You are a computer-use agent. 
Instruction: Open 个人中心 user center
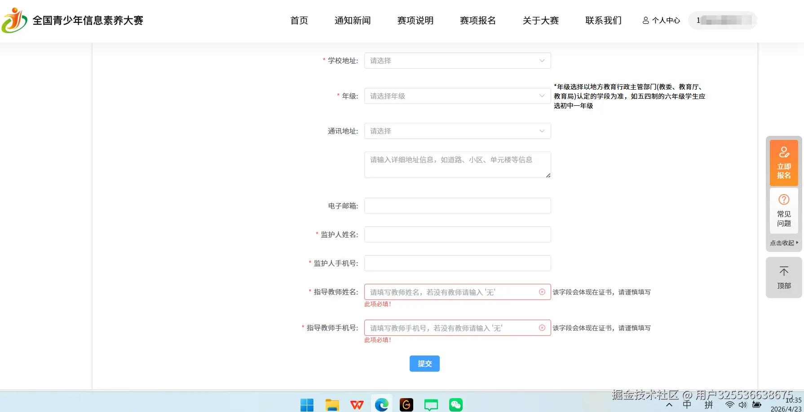661,20
